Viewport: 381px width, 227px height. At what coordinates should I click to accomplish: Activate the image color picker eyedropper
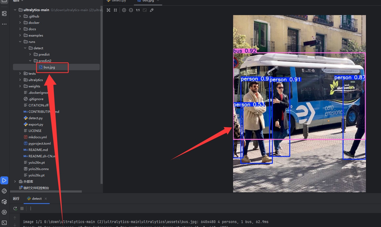tap(152, 10)
